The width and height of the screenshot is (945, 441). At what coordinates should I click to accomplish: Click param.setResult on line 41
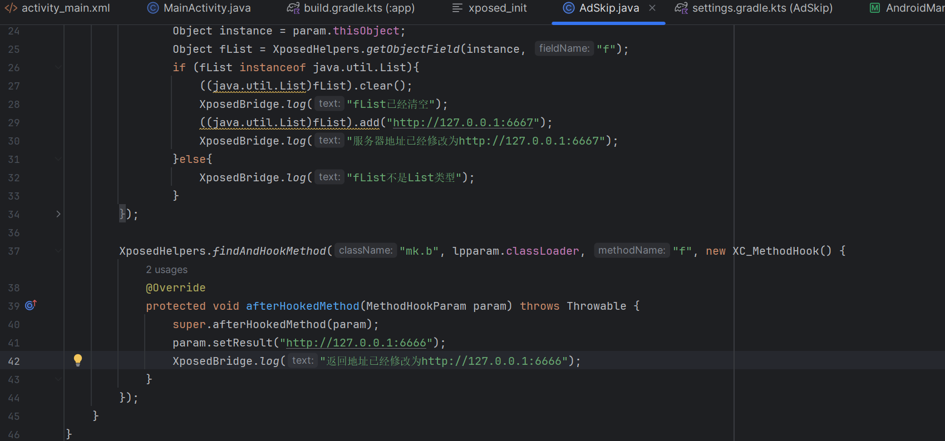click(223, 343)
